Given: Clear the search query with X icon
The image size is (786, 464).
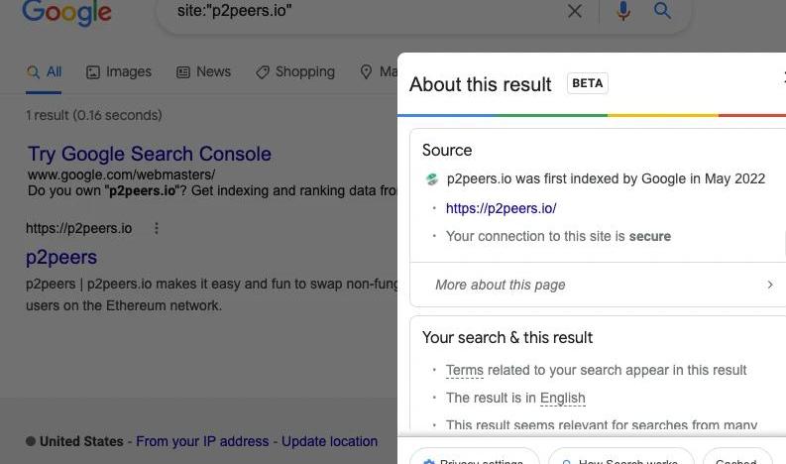Looking at the screenshot, I should pos(575,11).
